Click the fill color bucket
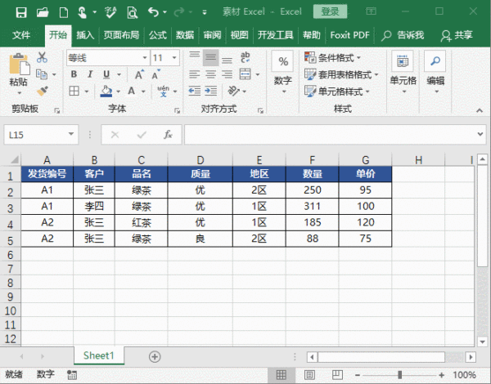Image resolution: width=491 pixels, height=384 pixels. pos(106,91)
